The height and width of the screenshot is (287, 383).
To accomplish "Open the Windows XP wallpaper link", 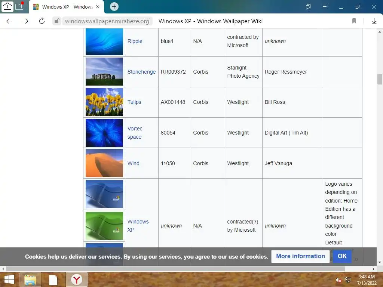I will point(138,226).
